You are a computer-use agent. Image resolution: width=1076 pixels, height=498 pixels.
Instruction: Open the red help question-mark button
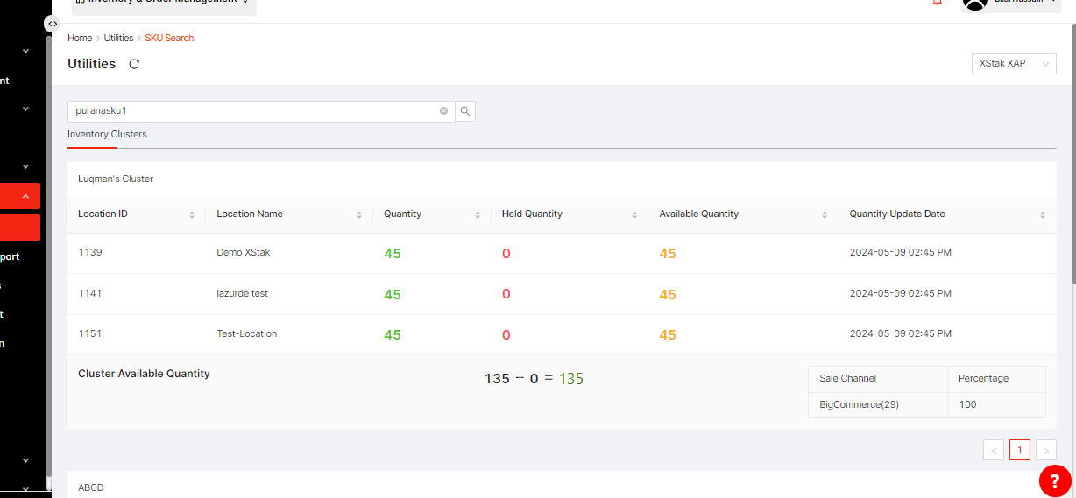(x=1055, y=480)
